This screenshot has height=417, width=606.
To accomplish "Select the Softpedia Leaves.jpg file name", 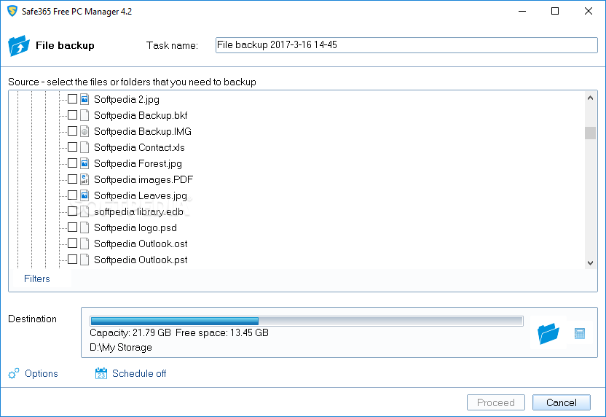I will 141,195.
